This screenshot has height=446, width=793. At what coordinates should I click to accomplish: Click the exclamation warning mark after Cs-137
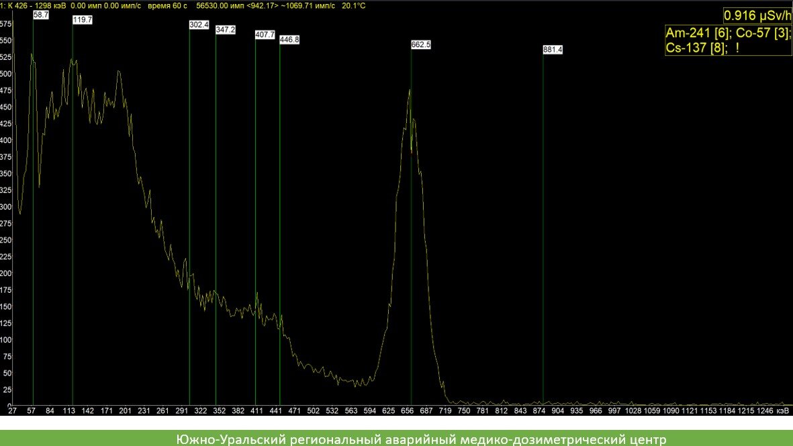[737, 48]
